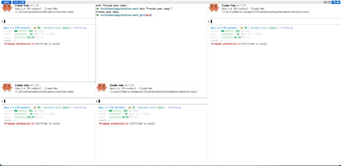
Task: Click 'Claude Code v2.1.72' title in bottom-left pane
Action: pyautogui.click(x=27, y=85)
